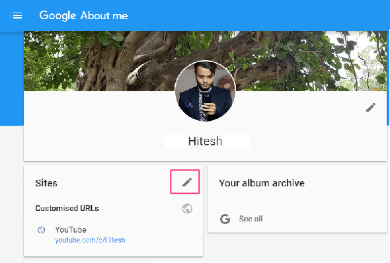Click the name Hitesh under profile photo

pyautogui.click(x=205, y=141)
